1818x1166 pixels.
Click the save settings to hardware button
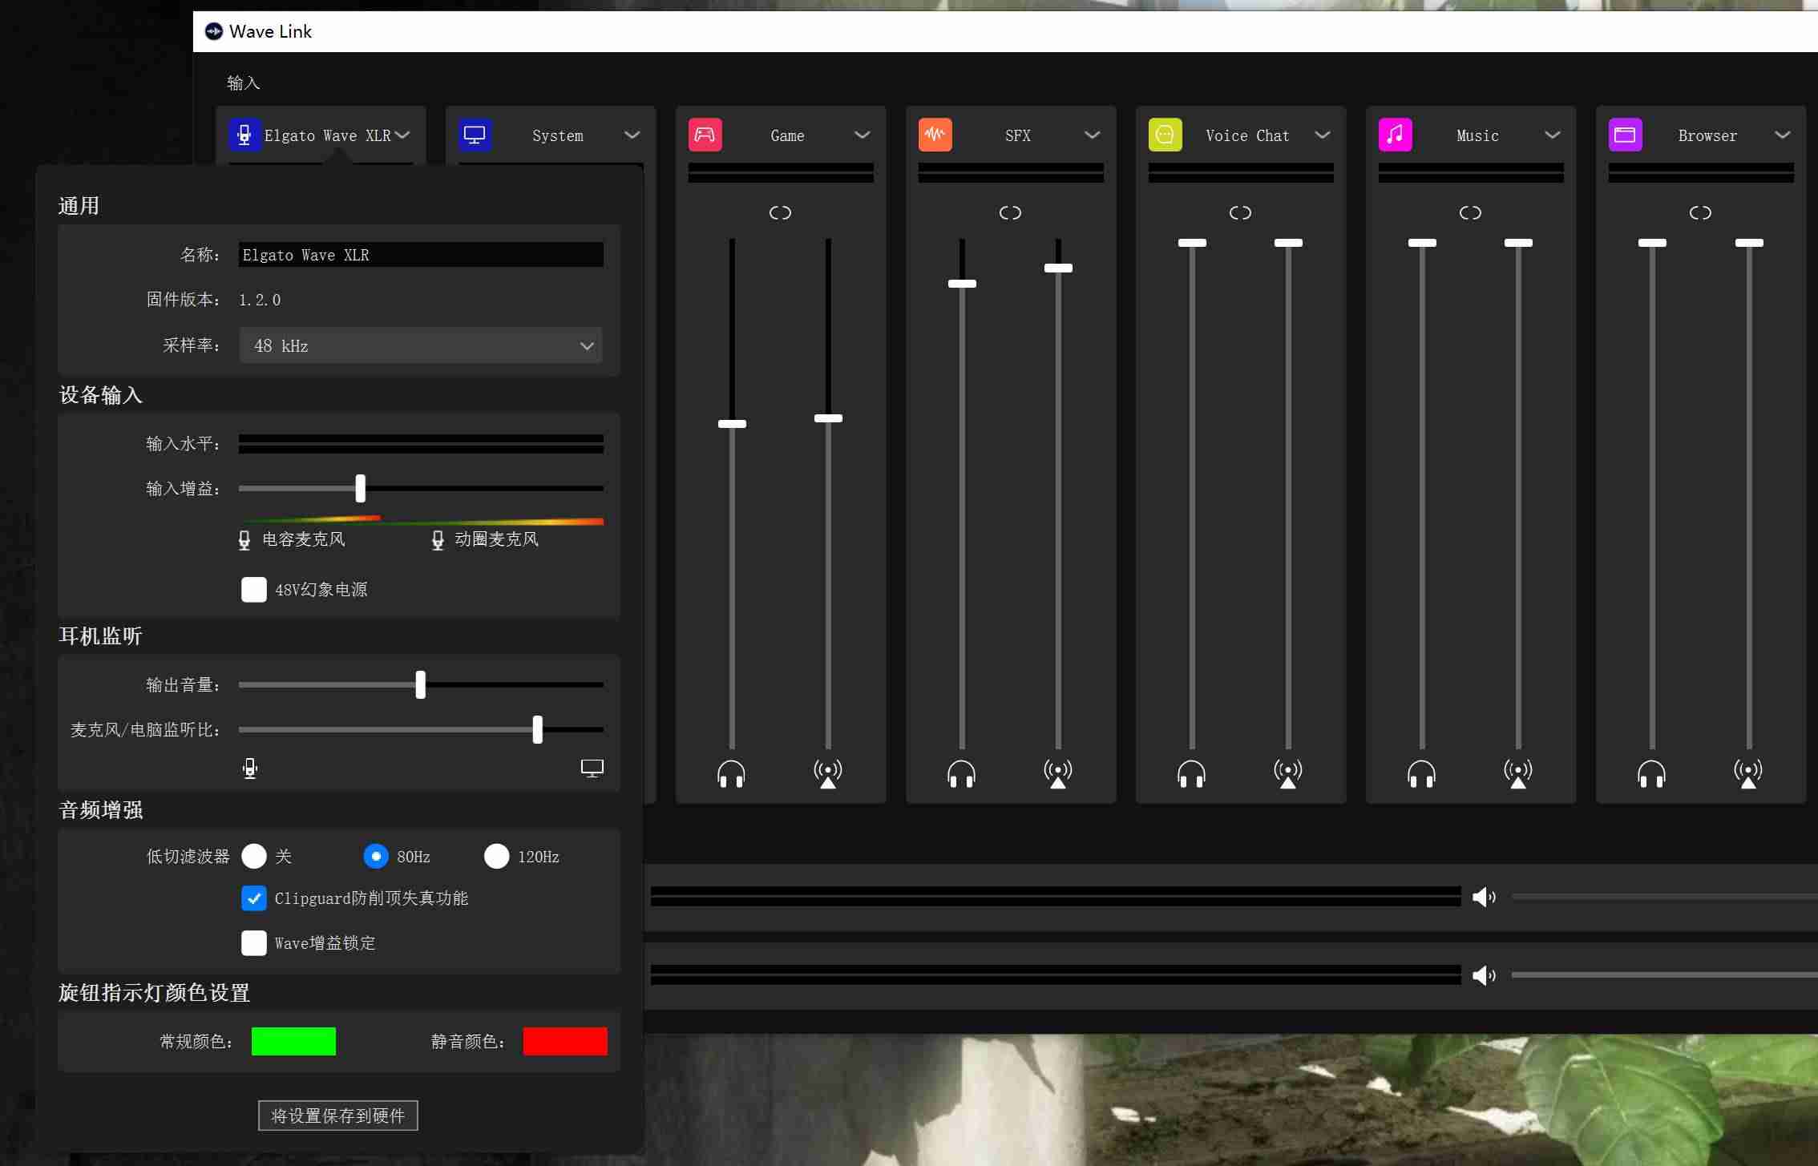coord(337,1116)
